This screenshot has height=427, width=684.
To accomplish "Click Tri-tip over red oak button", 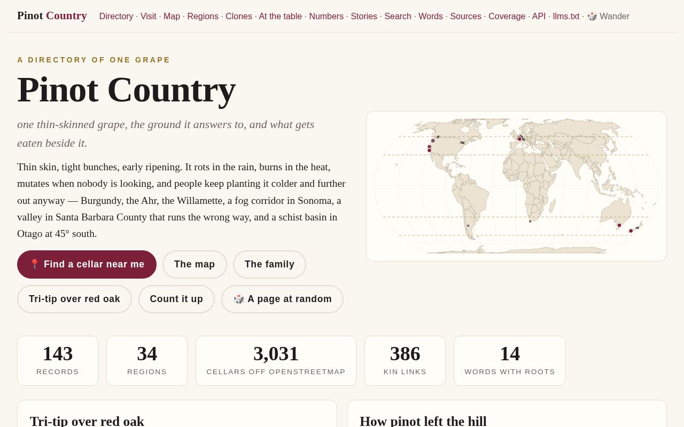I will (74, 299).
